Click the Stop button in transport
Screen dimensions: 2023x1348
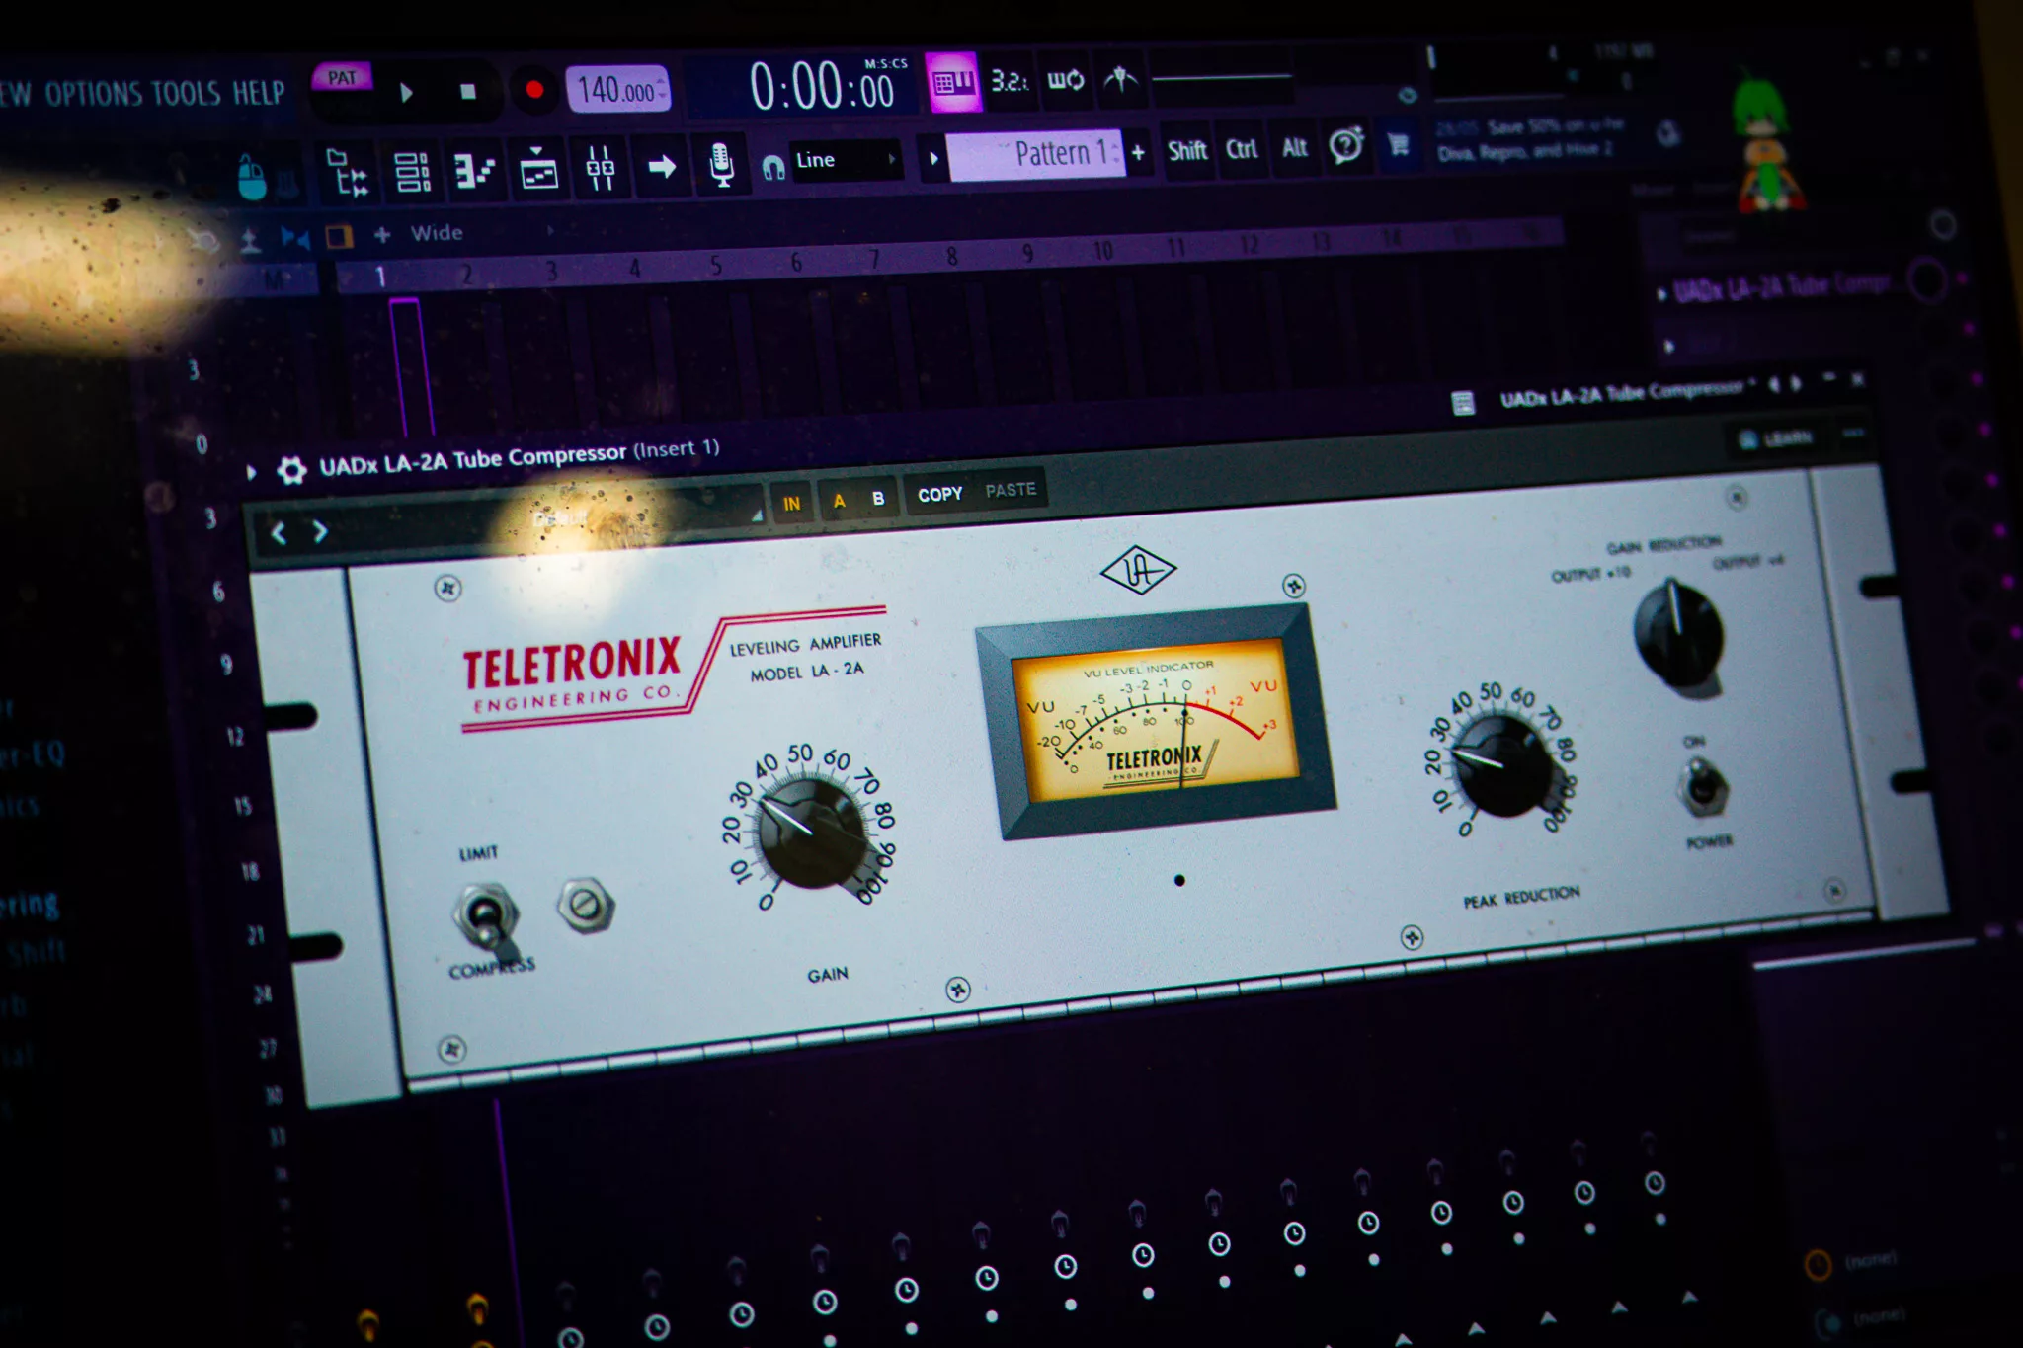point(468,92)
